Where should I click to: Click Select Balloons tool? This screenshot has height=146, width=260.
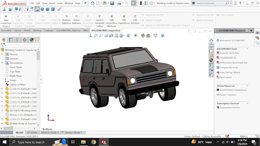[x=76, y=20]
